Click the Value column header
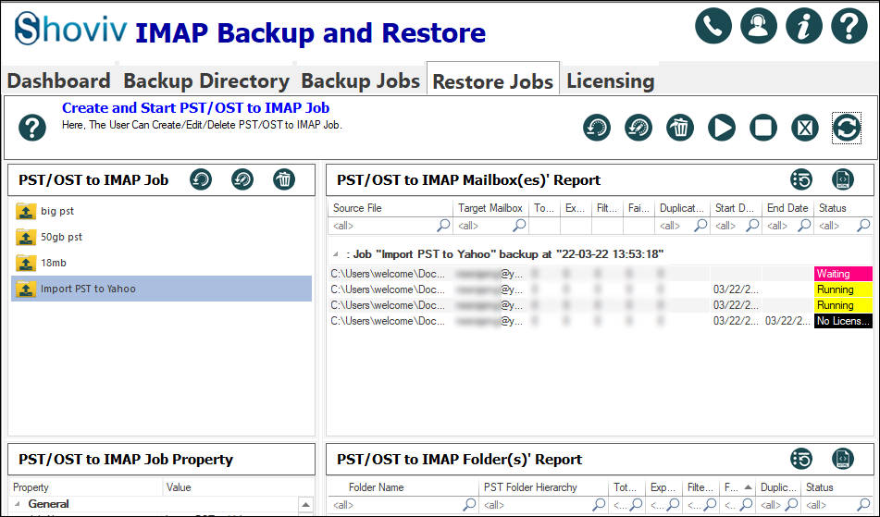Viewport: 880px width, 517px height. [239, 487]
